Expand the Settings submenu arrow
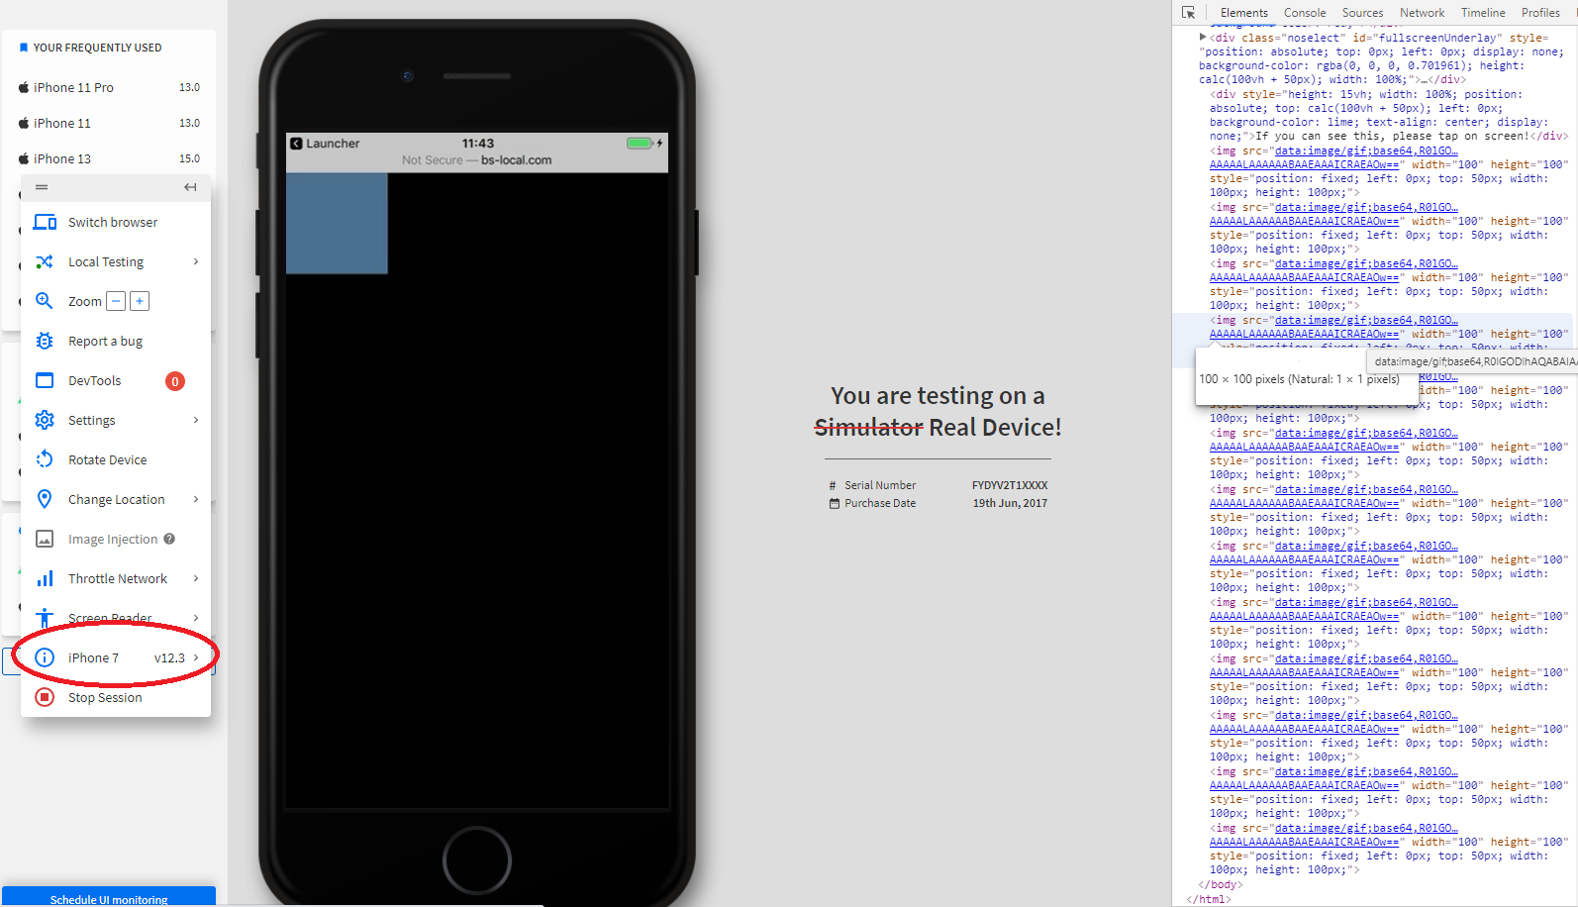The image size is (1578, 907). coord(196,420)
